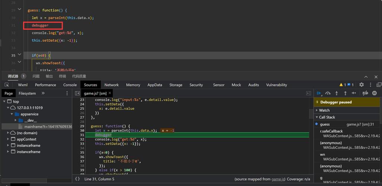382x186 pixels.
Task: Open the Audits tab
Action: [254, 85]
